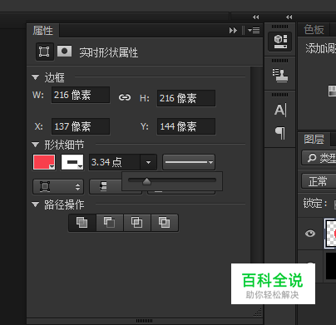Select the live shape properties bounding box icon
Screen dimensions: 336x325
point(44,52)
